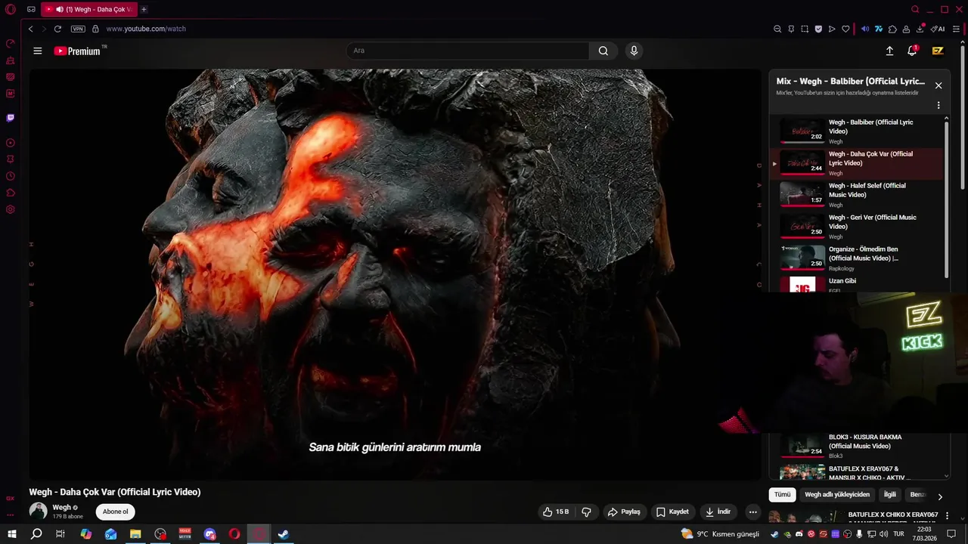968x544 pixels.
Task: Open the Opera AI assistant button
Action: [938, 29]
